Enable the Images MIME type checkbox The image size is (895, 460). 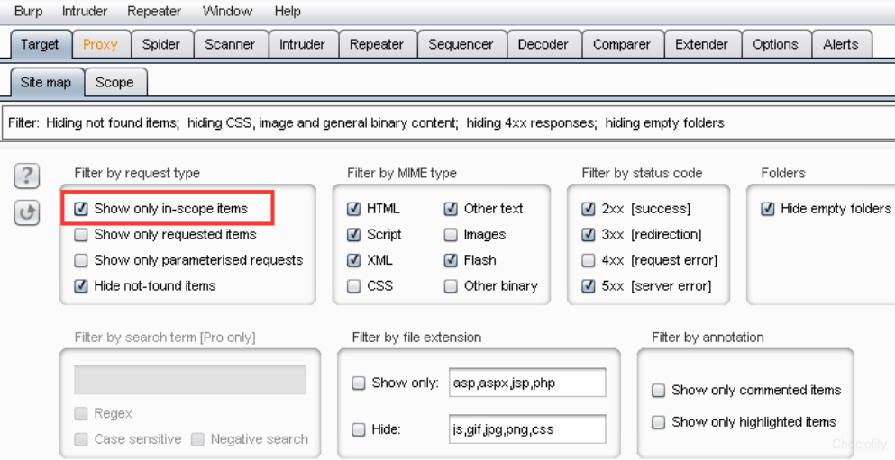451,234
